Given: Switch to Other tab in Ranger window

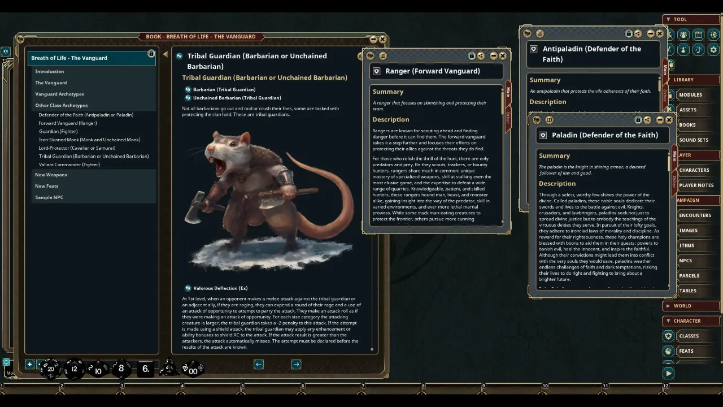Looking at the screenshot, I should pos(507,118).
